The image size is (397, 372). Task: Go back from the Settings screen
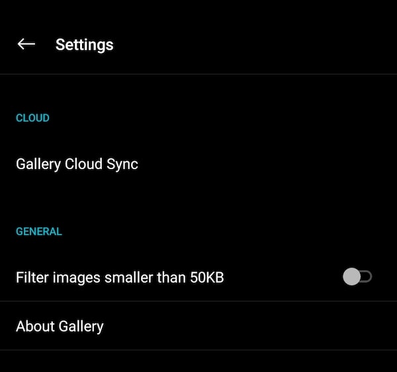(26, 44)
